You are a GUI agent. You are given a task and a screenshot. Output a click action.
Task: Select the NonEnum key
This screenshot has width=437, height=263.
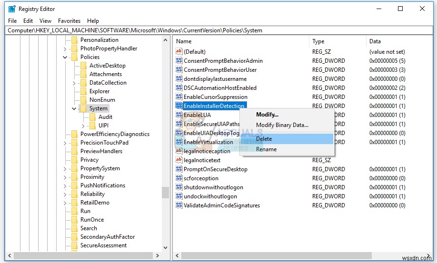(x=102, y=99)
